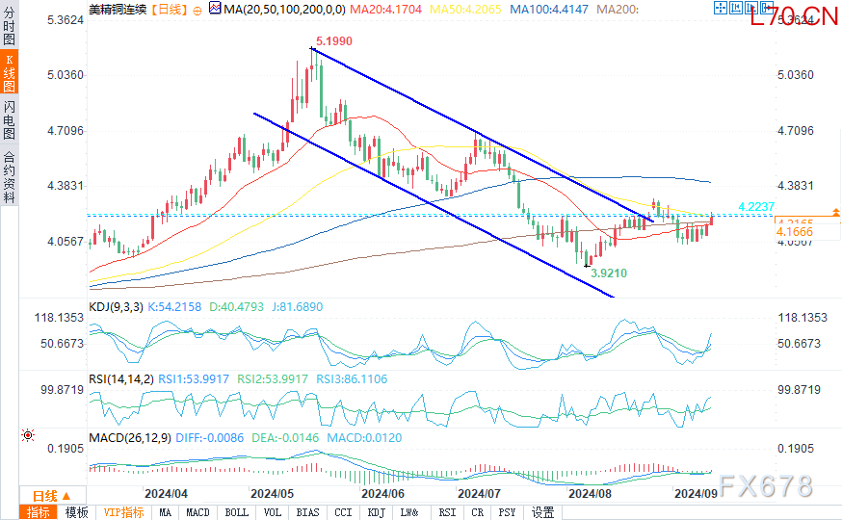Open the 合约资料 sidebar tab
The height and width of the screenshot is (520, 842).
pos(9,176)
